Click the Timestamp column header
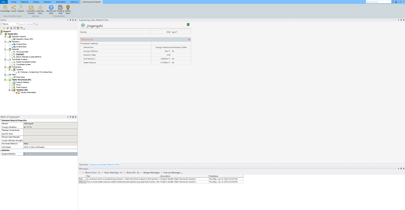 (x=226, y=176)
